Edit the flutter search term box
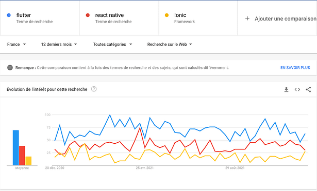This screenshot has width=317, height=191. 40,18
